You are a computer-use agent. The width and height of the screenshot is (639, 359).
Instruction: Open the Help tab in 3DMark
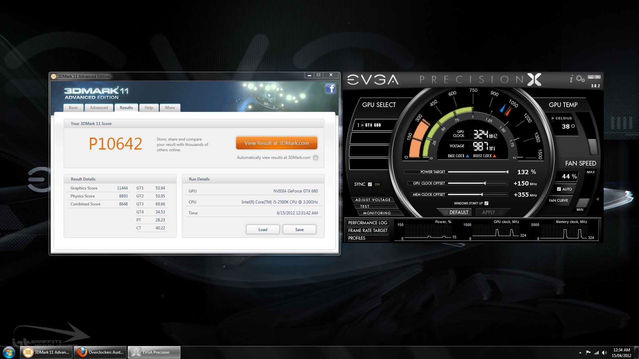(149, 108)
